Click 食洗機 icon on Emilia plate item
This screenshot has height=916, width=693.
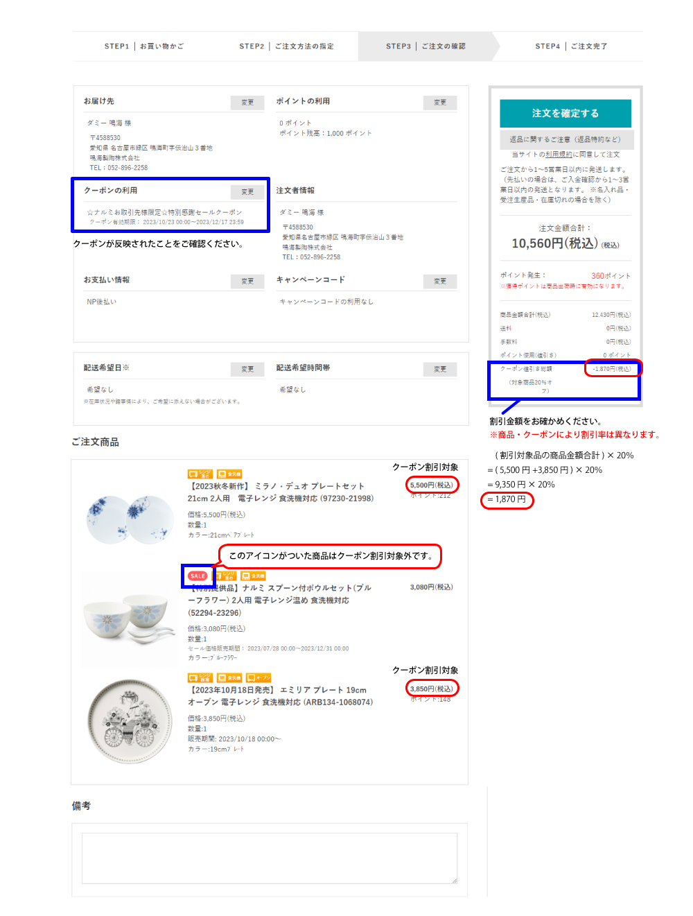tap(229, 677)
